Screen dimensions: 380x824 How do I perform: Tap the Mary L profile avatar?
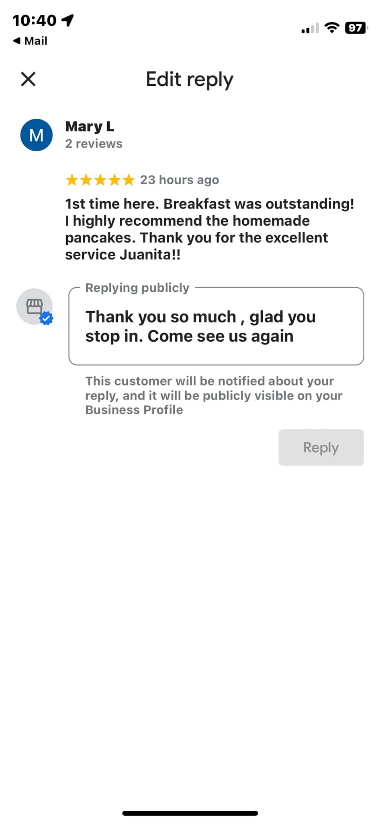37,135
